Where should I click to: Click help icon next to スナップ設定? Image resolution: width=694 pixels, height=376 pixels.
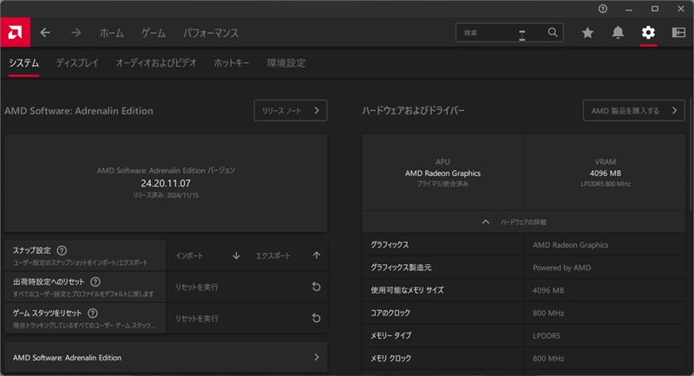tap(62, 250)
